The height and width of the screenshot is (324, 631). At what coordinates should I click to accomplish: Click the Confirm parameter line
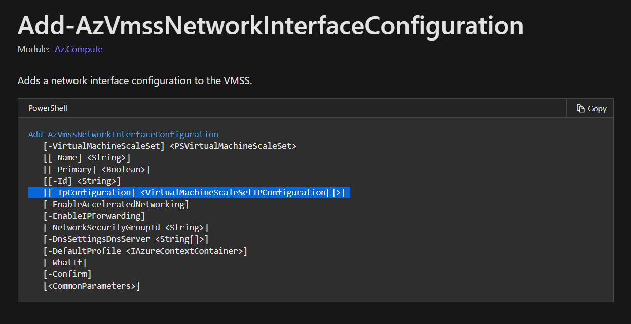67,274
